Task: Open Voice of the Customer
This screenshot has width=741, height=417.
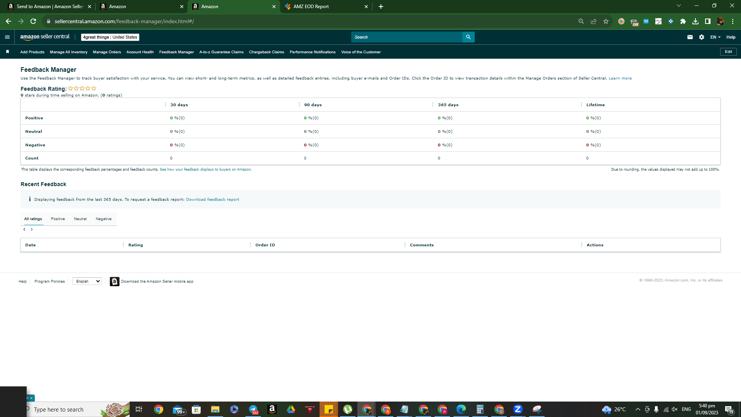Action: [361, 52]
